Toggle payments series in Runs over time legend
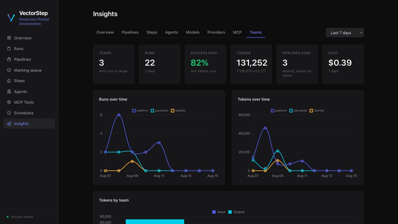The image size is (398, 224). (159, 110)
